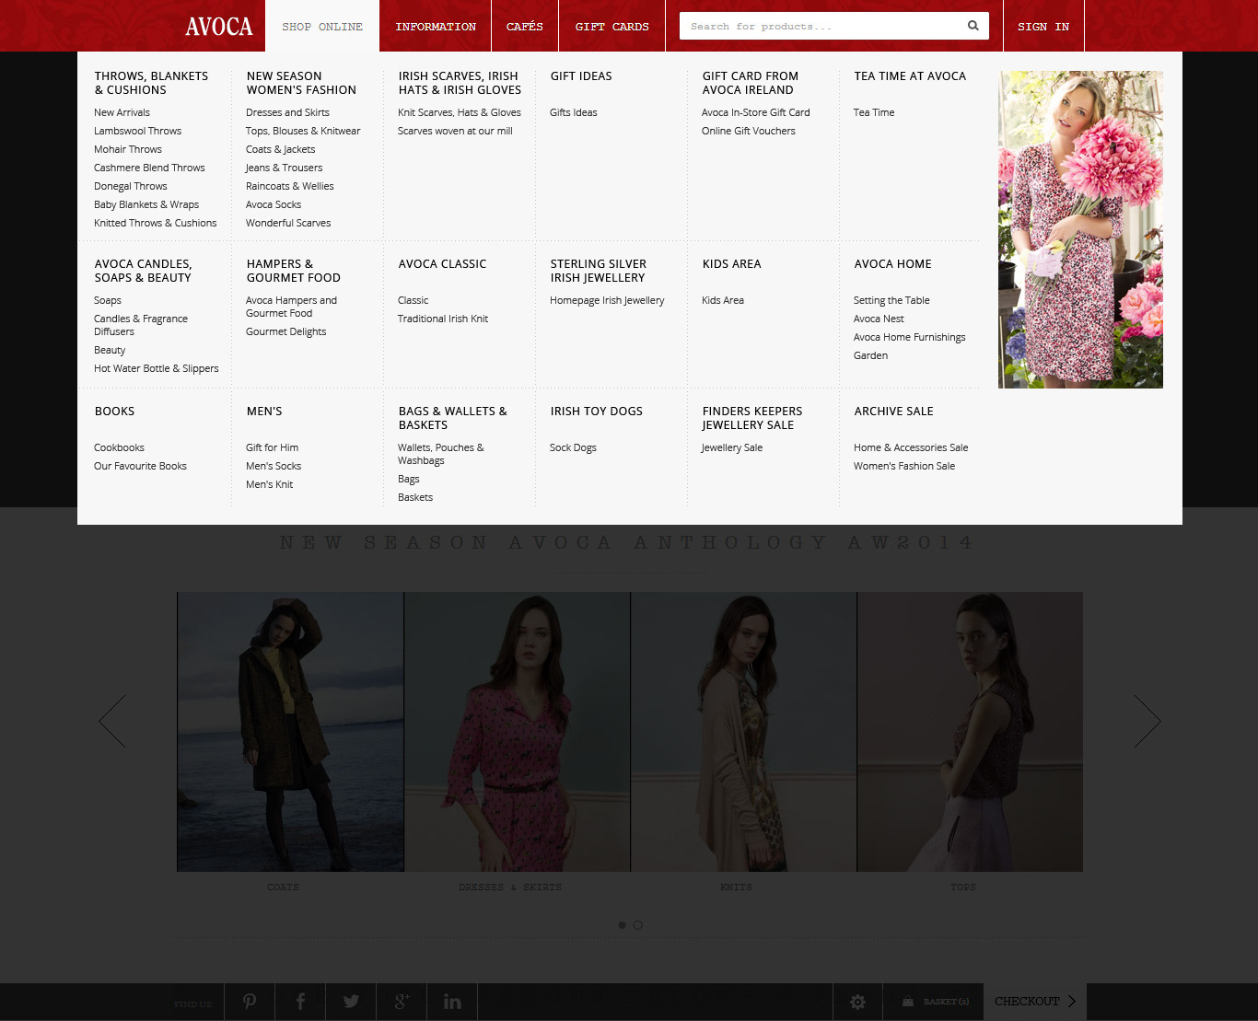Open Baby Blankets & Wraps link
Viewport: 1258px width, 1021px height.
click(x=146, y=204)
